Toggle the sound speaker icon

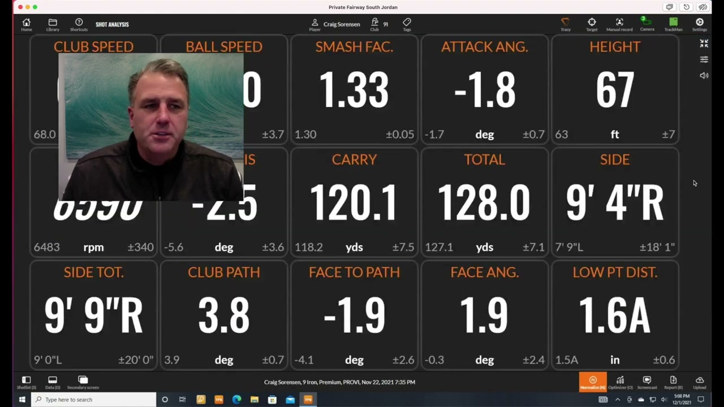(704, 75)
